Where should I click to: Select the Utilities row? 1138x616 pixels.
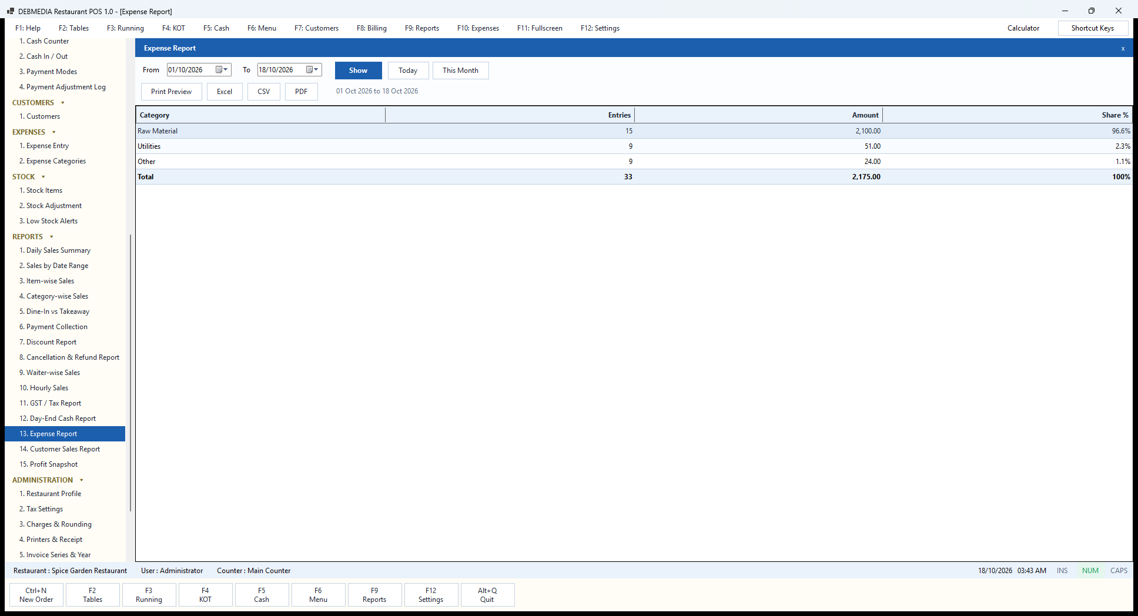tap(634, 146)
